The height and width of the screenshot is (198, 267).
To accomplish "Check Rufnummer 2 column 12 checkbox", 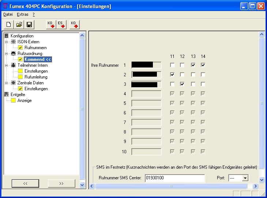I will (x=182, y=74).
